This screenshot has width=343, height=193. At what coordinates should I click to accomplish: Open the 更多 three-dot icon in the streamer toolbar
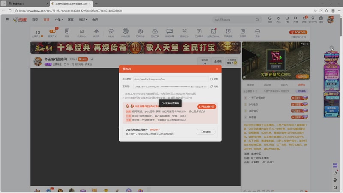pos(257,32)
